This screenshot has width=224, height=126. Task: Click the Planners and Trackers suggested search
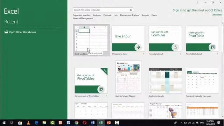129,15
